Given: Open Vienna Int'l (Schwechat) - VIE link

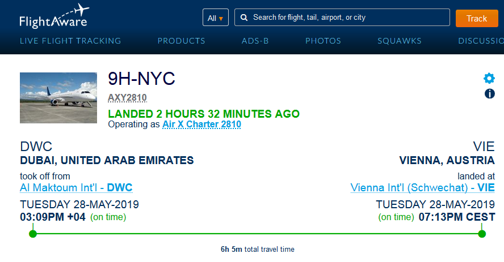Looking at the screenshot, I should (x=422, y=187).
